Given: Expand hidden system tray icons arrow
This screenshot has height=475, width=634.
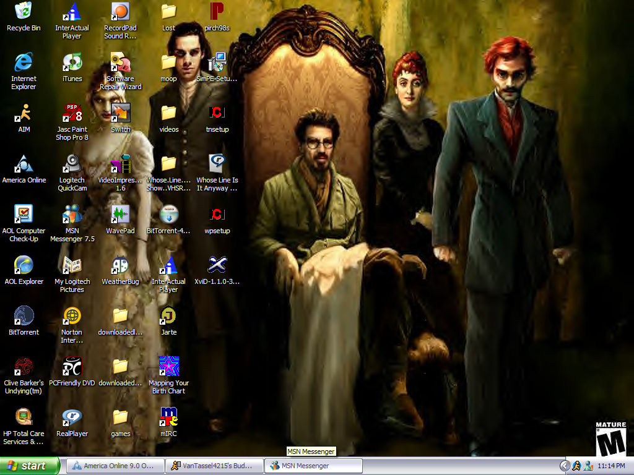Looking at the screenshot, I should coord(565,466).
